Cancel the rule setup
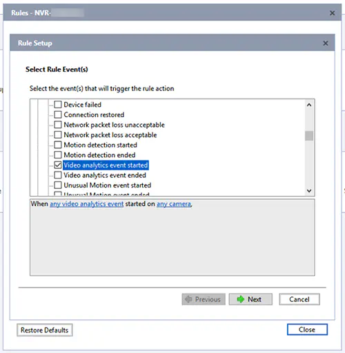The image size is (345, 353). (x=299, y=299)
